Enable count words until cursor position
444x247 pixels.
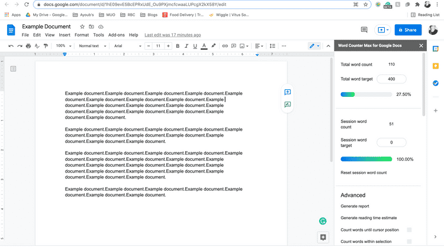[409, 229]
